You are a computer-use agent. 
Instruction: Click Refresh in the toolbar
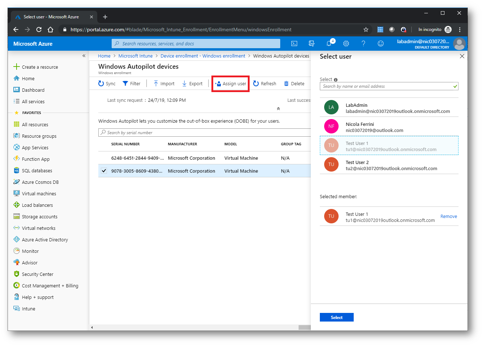coord(265,83)
